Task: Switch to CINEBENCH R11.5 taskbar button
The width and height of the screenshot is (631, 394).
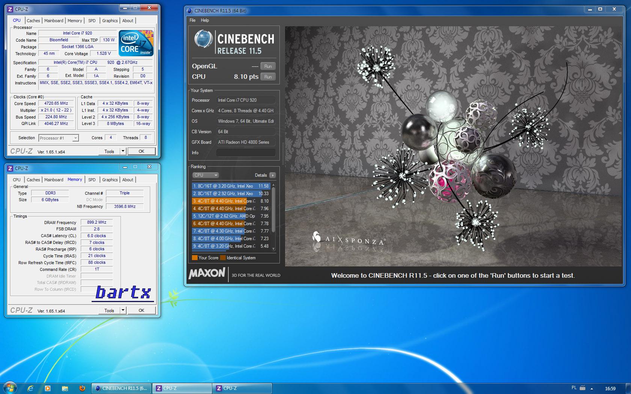Action: point(121,388)
